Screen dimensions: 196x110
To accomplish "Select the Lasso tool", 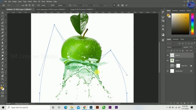I will pos(2,20).
